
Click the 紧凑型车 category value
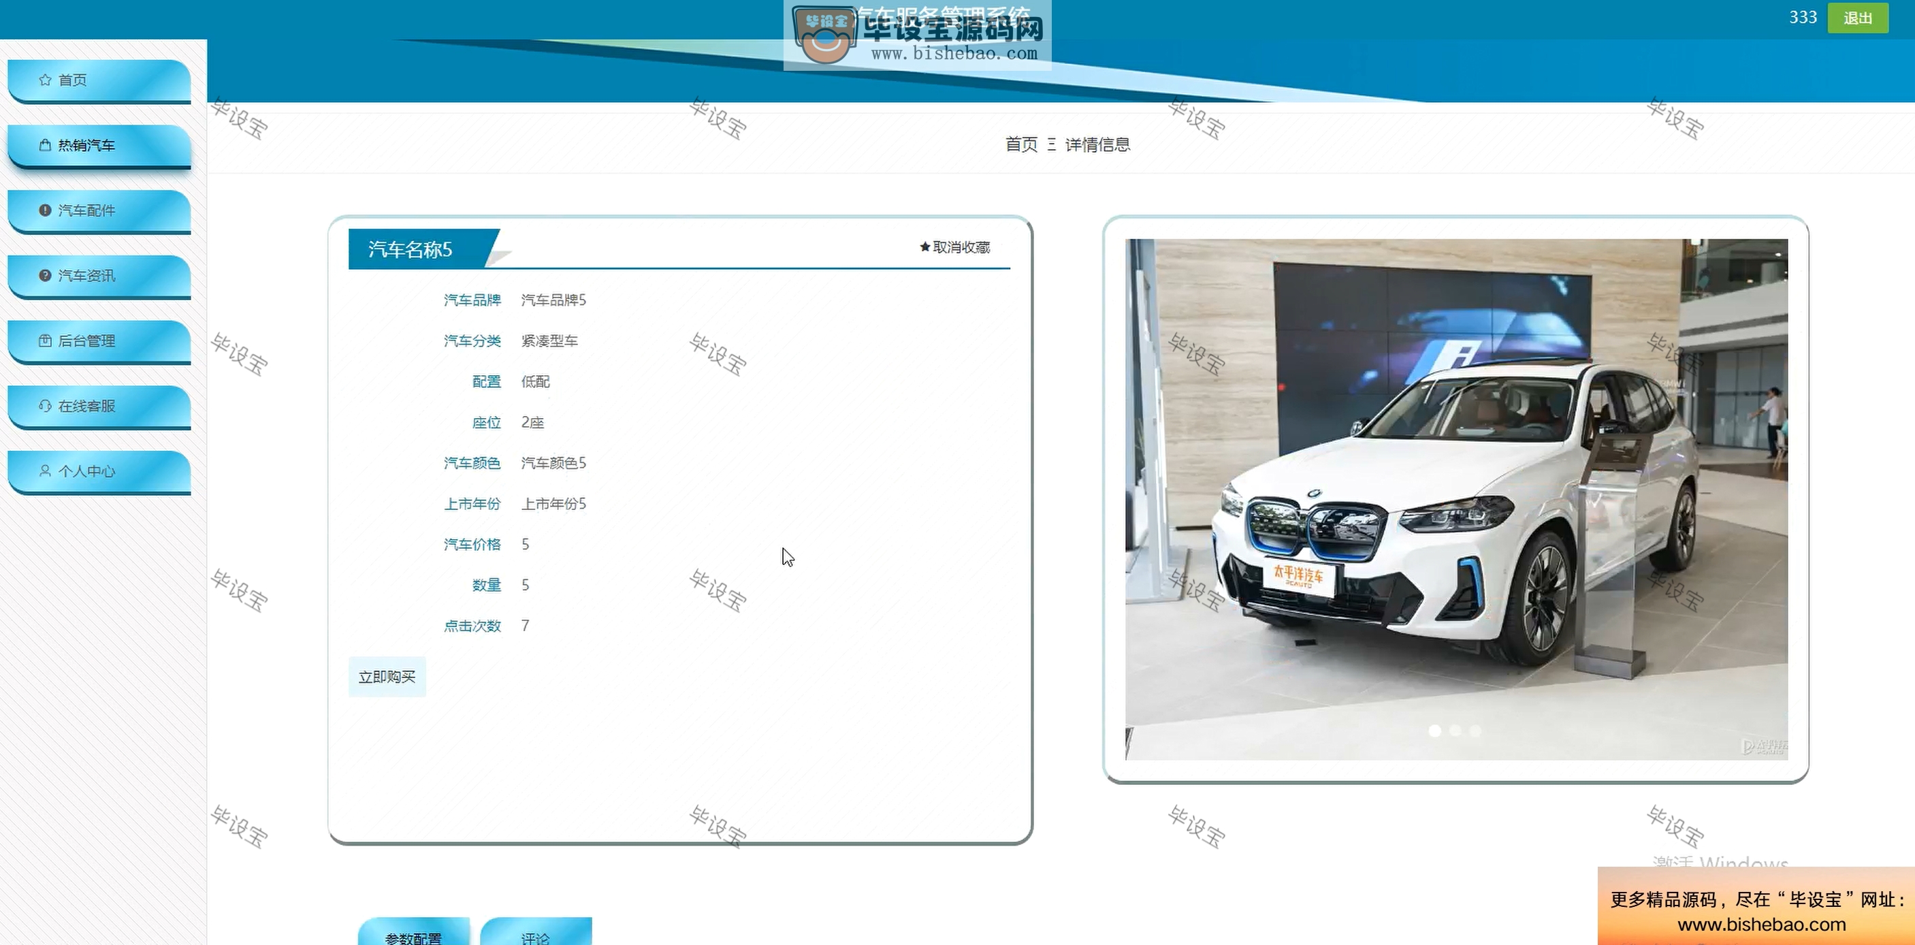coord(549,340)
